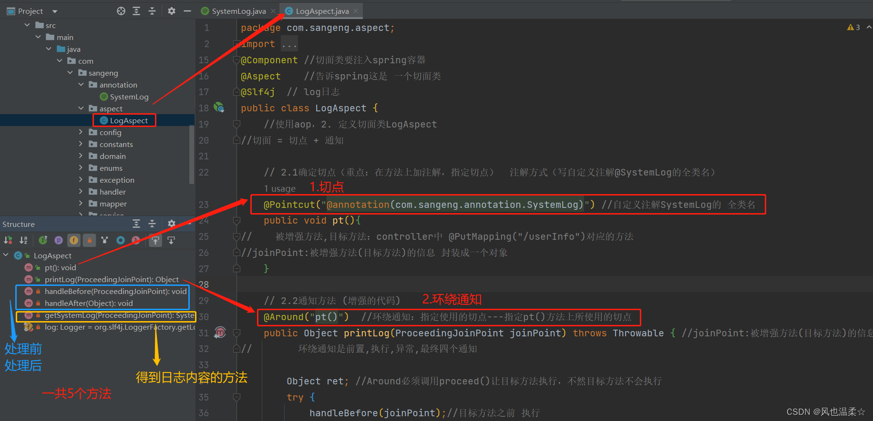Click the inspection widget up arrow

[x=869, y=27]
